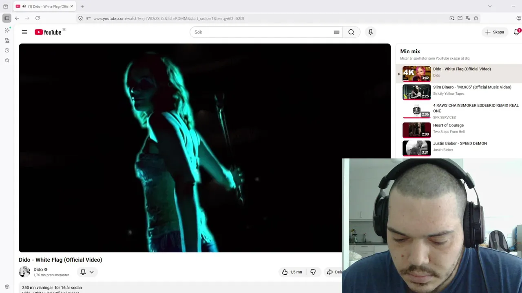The width and height of the screenshot is (522, 293).
Task: Go forward using the browser forward arrow
Action: point(27,18)
